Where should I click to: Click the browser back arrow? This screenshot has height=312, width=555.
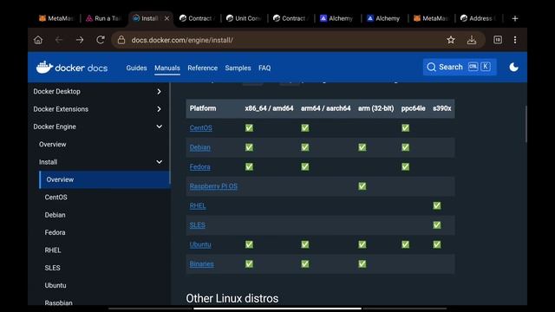(59, 40)
